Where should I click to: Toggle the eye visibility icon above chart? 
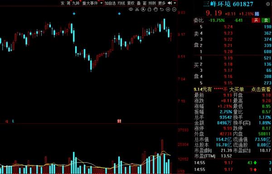131,9
